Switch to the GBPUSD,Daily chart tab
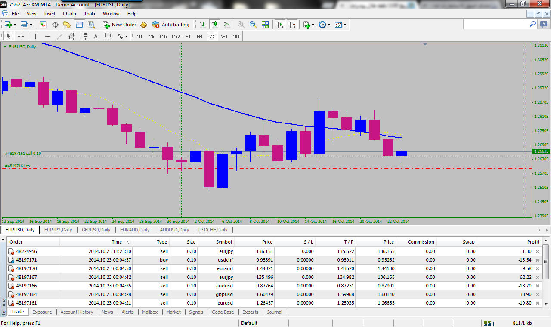This screenshot has width=551, height=327. [x=96, y=230]
